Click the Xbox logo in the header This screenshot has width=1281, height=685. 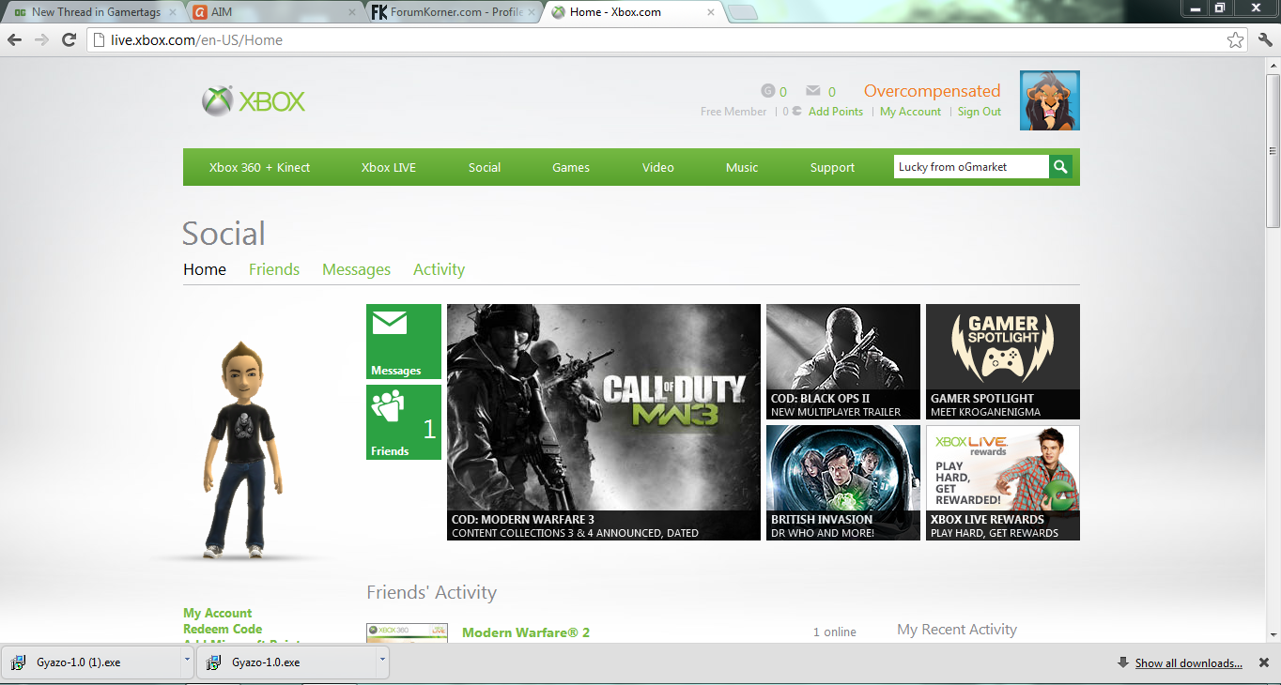click(x=254, y=101)
